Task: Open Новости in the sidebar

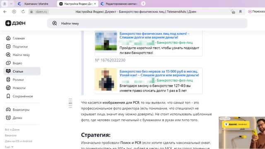Action: tap(22, 88)
